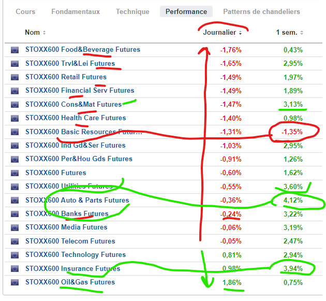Screen dimensions: 326x301
Task: Open STOXX600 Basic Resources Futures link
Action: click(x=84, y=132)
